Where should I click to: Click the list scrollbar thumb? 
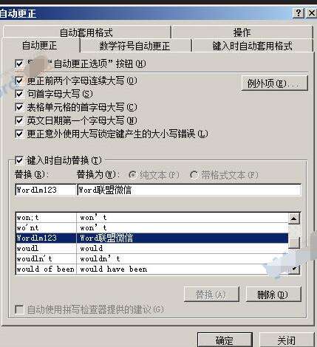(294, 242)
